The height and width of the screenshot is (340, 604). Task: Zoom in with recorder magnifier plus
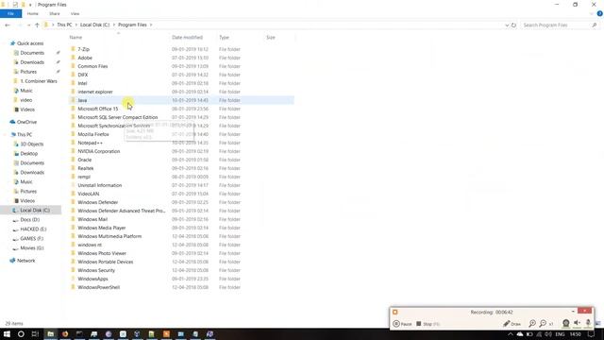pyautogui.click(x=532, y=324)
